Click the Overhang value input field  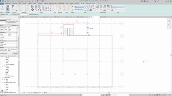22,15
